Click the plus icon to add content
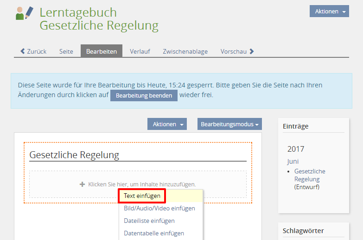Image resolution: width=363 pixels, height=240 pixels. [x=83, y=184]
